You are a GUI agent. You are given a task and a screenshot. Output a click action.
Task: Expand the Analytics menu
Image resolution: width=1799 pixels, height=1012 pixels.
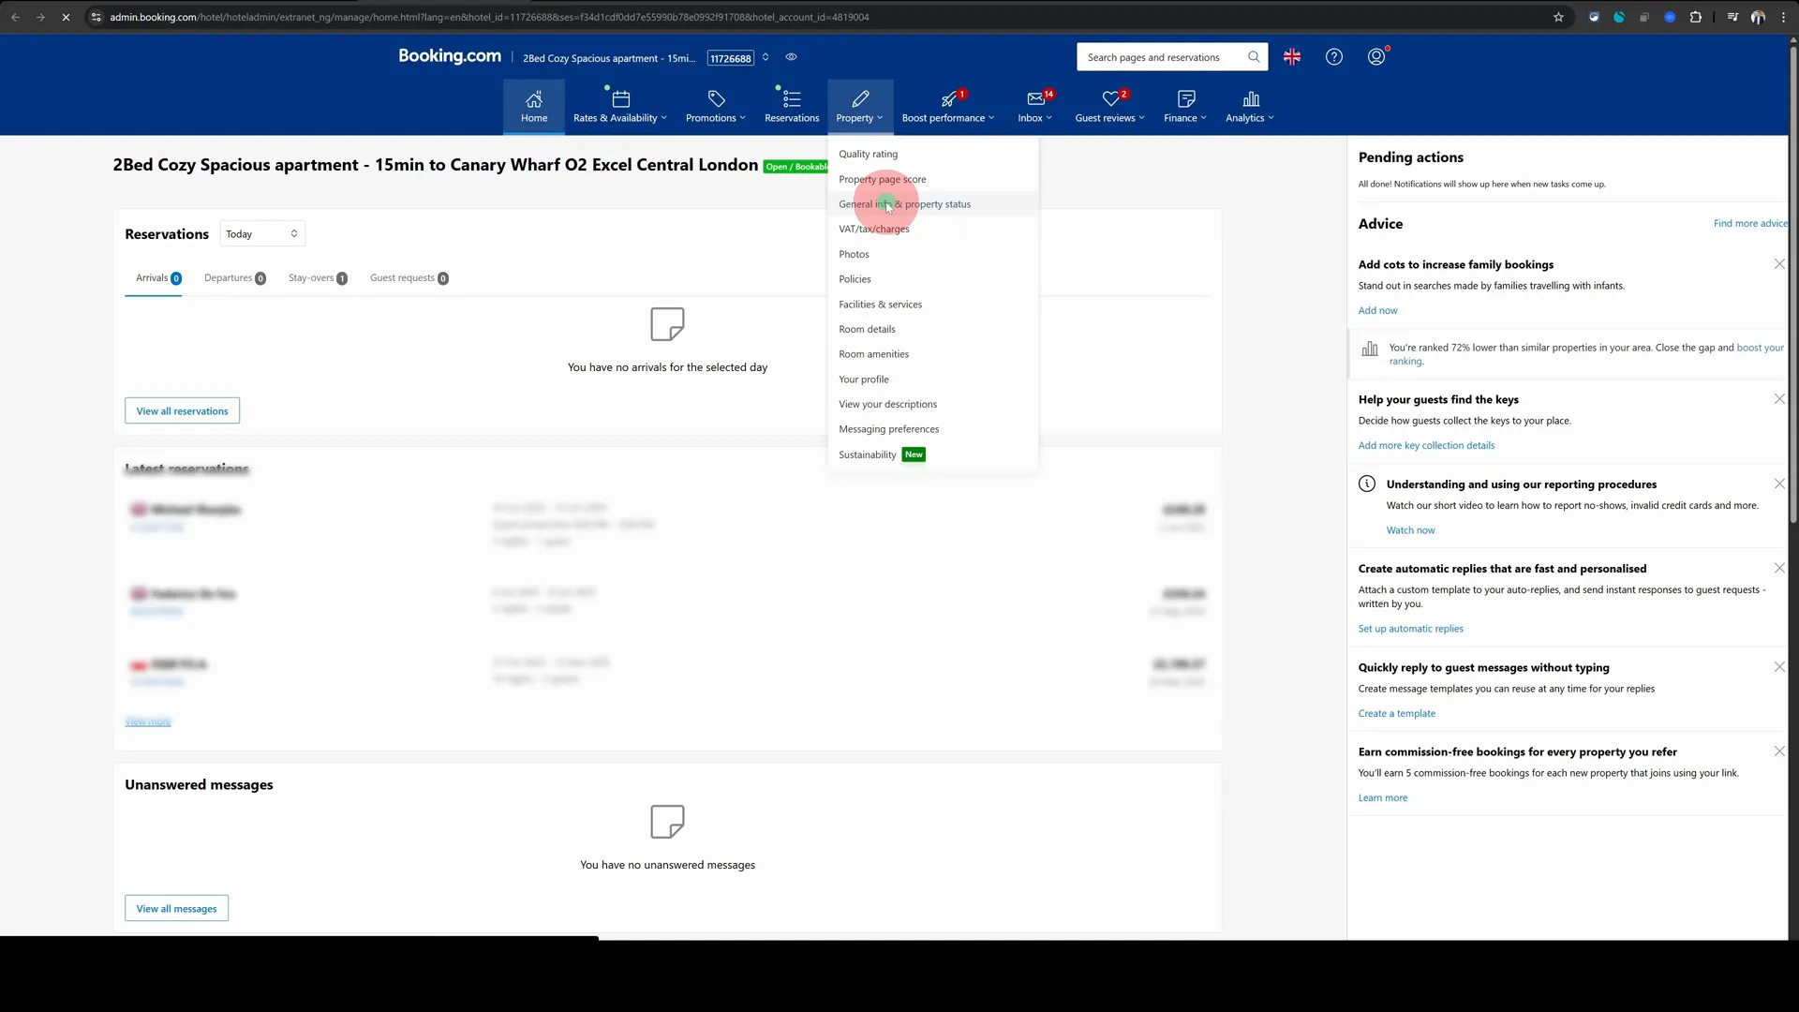[x=1271, y=118]
